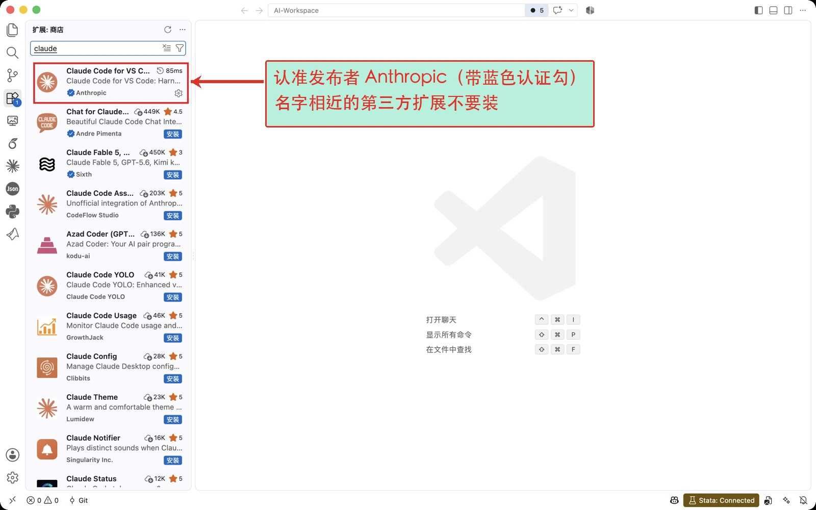Click the Claude Code Usage chart icon
This screenshot has height=510, width=816.
[47, 327]
